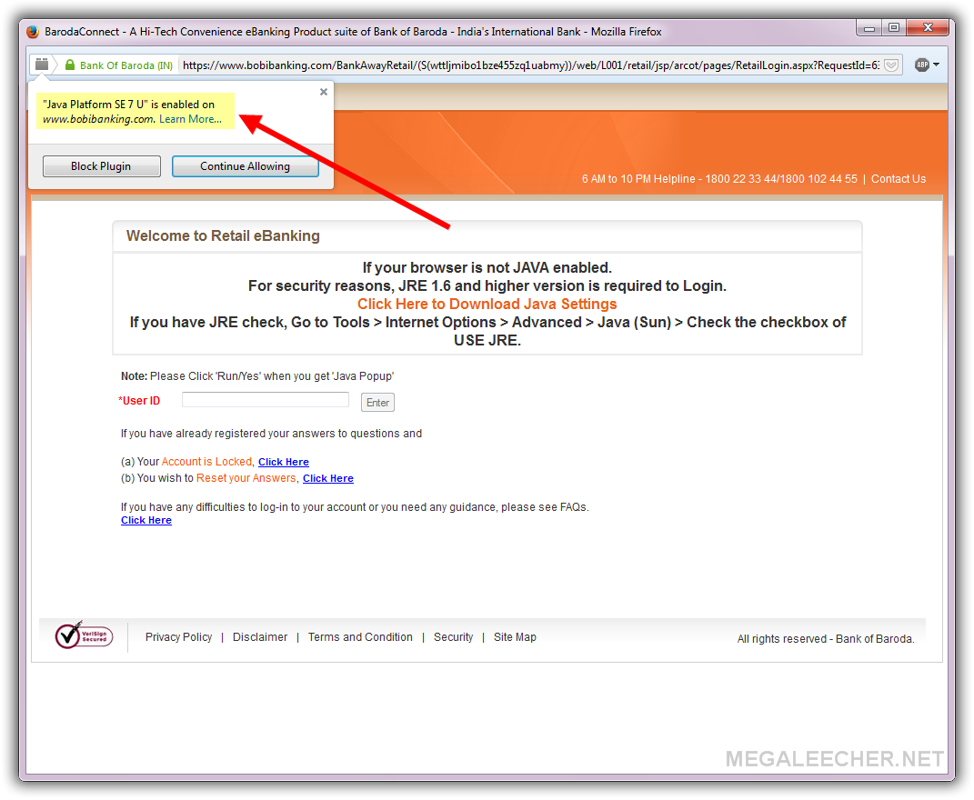Click Here link for FAQs guidance
Screen dimensions: 974x800
[x=146, y=521]
